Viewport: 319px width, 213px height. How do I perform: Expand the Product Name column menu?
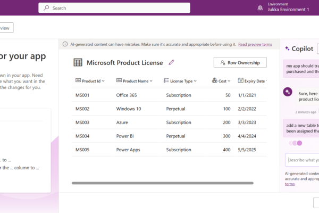coord(151,81)
